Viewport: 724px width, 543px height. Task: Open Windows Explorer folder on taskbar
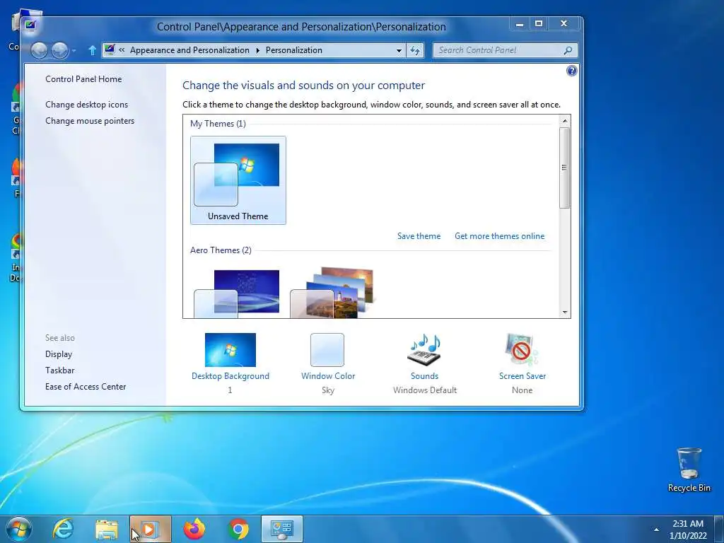point(107,529)
